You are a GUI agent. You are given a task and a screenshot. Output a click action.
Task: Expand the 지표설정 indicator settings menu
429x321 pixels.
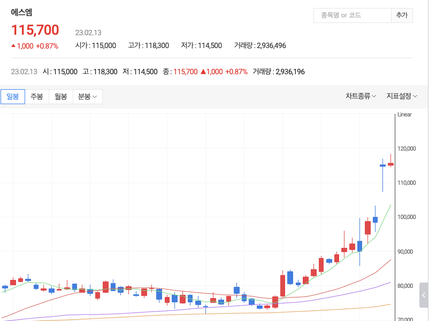pyautogui.click(x=402, y=96)
